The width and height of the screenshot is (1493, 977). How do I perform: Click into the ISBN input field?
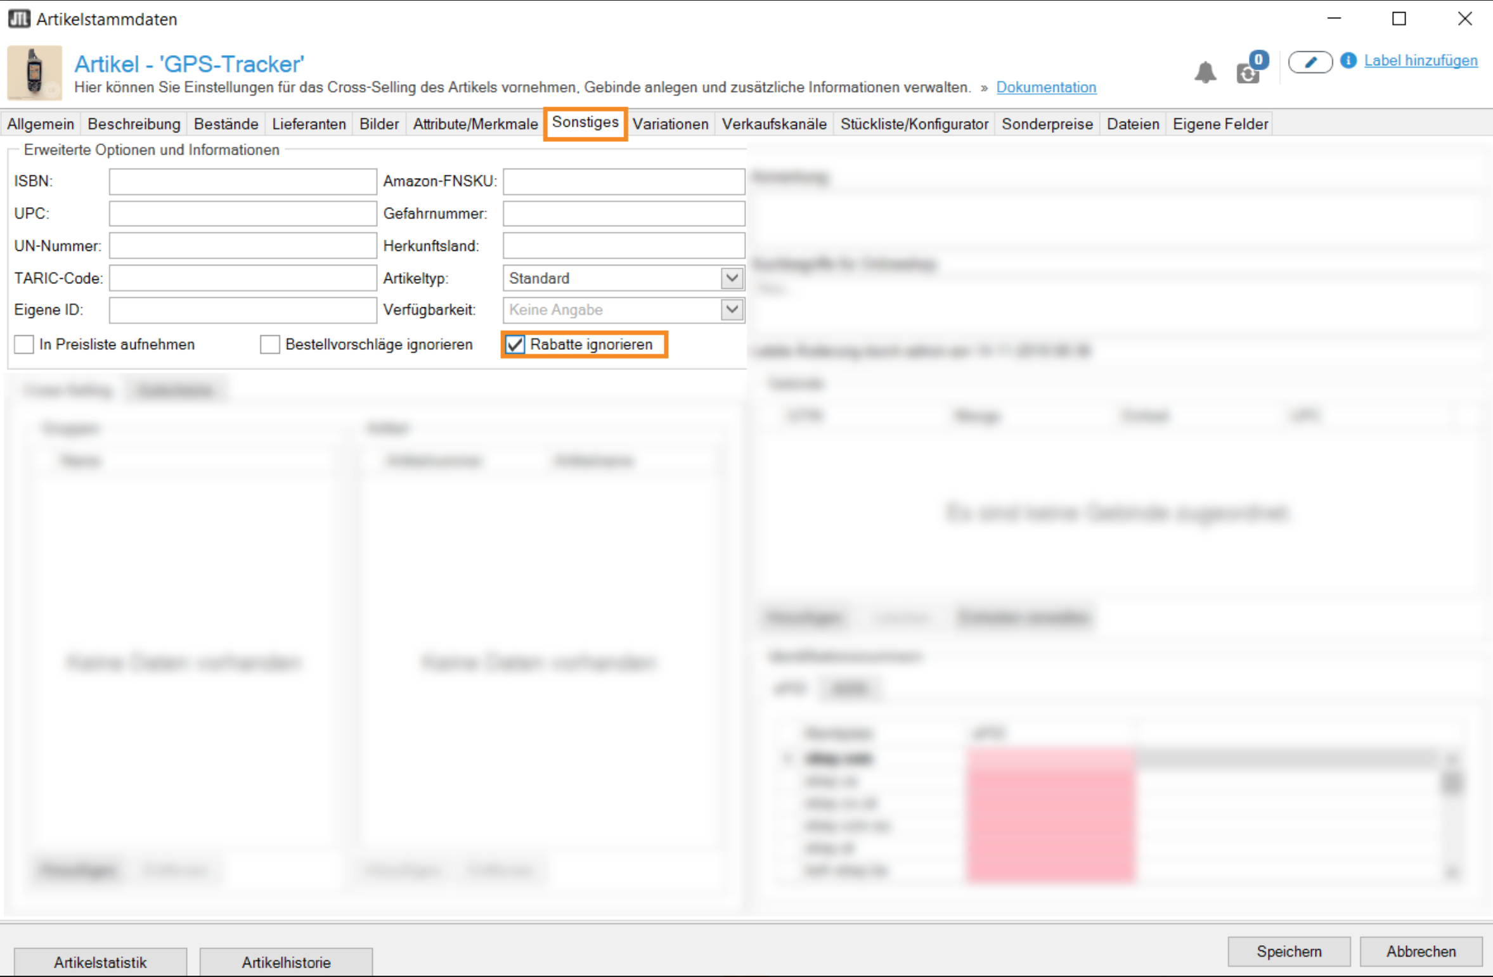coord(243,181)
